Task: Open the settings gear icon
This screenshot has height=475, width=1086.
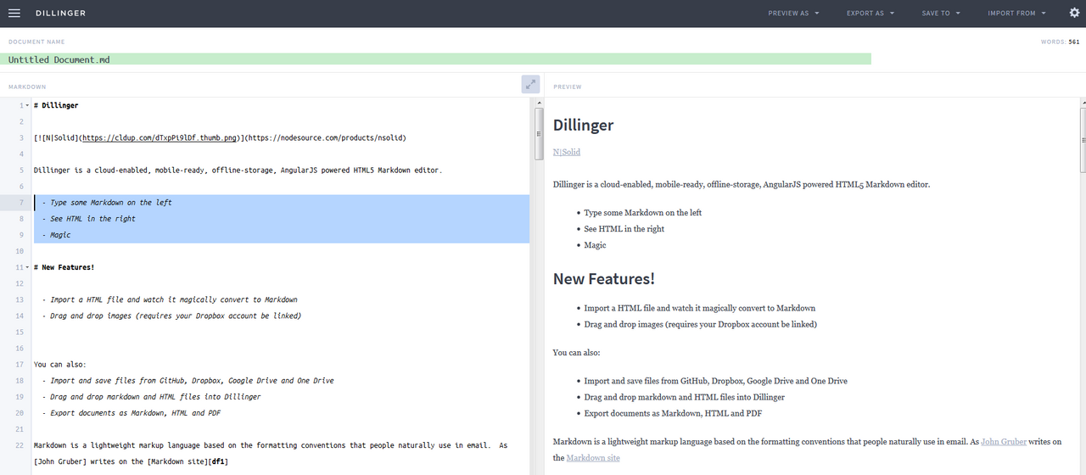Action: tap(1074, 13)
